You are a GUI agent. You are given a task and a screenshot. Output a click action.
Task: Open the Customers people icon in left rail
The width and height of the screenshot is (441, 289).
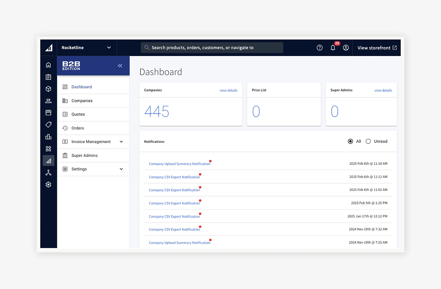click(48, 101)
